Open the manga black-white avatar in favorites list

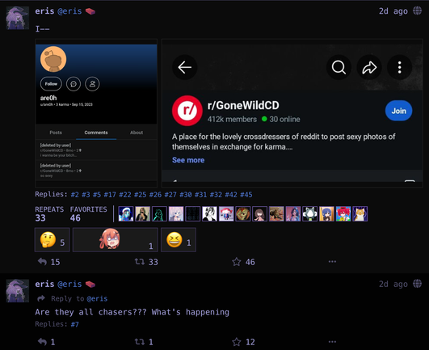point(209,213)
